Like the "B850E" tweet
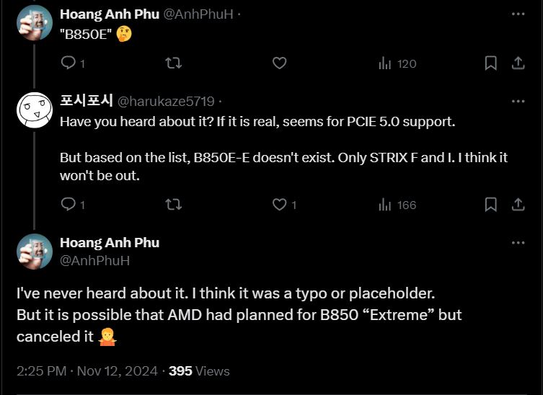The height and width of the screenshot is (395, 543). pos(279,63)
